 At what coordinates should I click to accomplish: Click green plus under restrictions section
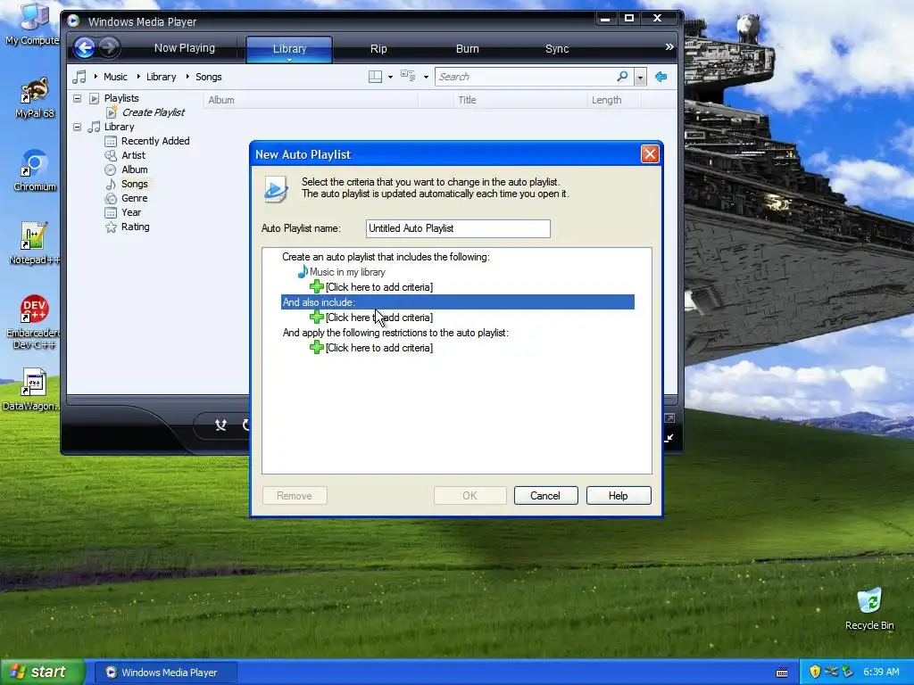[x=317, y=347]
